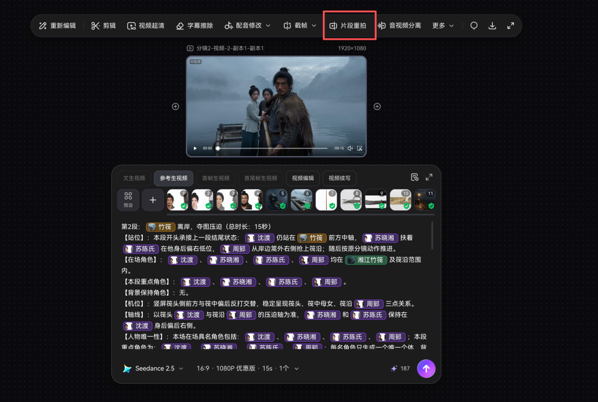
Task: Click the plus node left of video
Action: pyautogui.click(x=176, y=106)
